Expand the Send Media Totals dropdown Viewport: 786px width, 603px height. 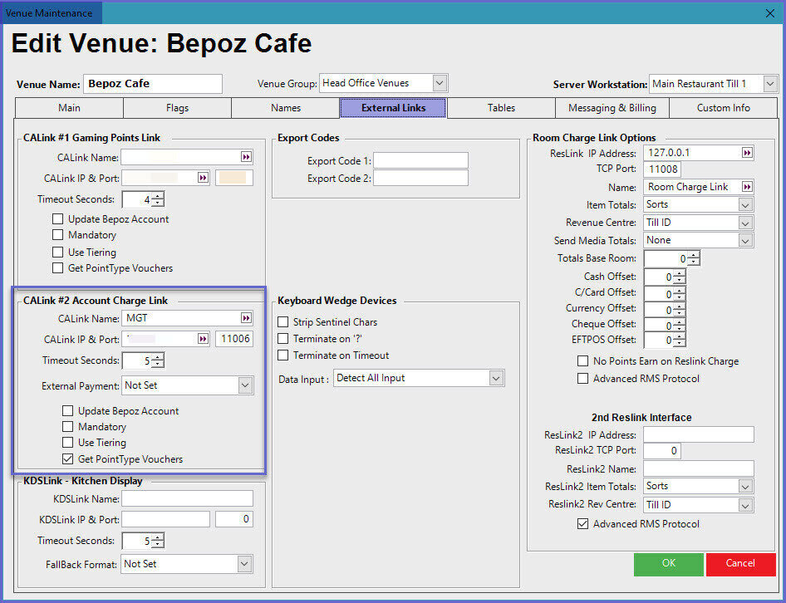(745, 241)
